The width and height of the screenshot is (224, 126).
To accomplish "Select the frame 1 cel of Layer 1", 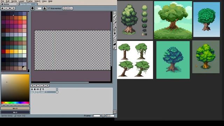I will 57,92.
